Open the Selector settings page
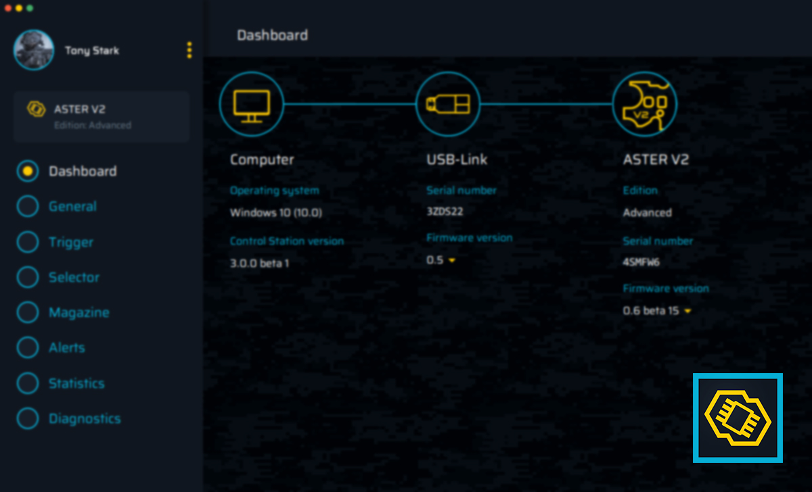Screen dimensions: 812x492 coord(74,278)
